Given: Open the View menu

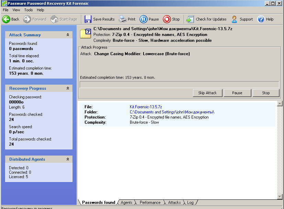Looking at the screenshot, I should point(16,10).
